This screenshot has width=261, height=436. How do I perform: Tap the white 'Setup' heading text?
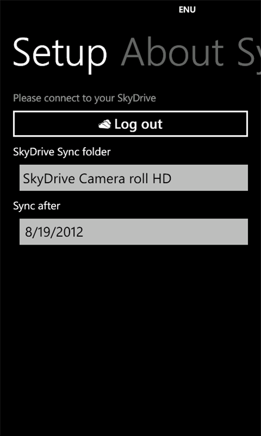point(60,56)
